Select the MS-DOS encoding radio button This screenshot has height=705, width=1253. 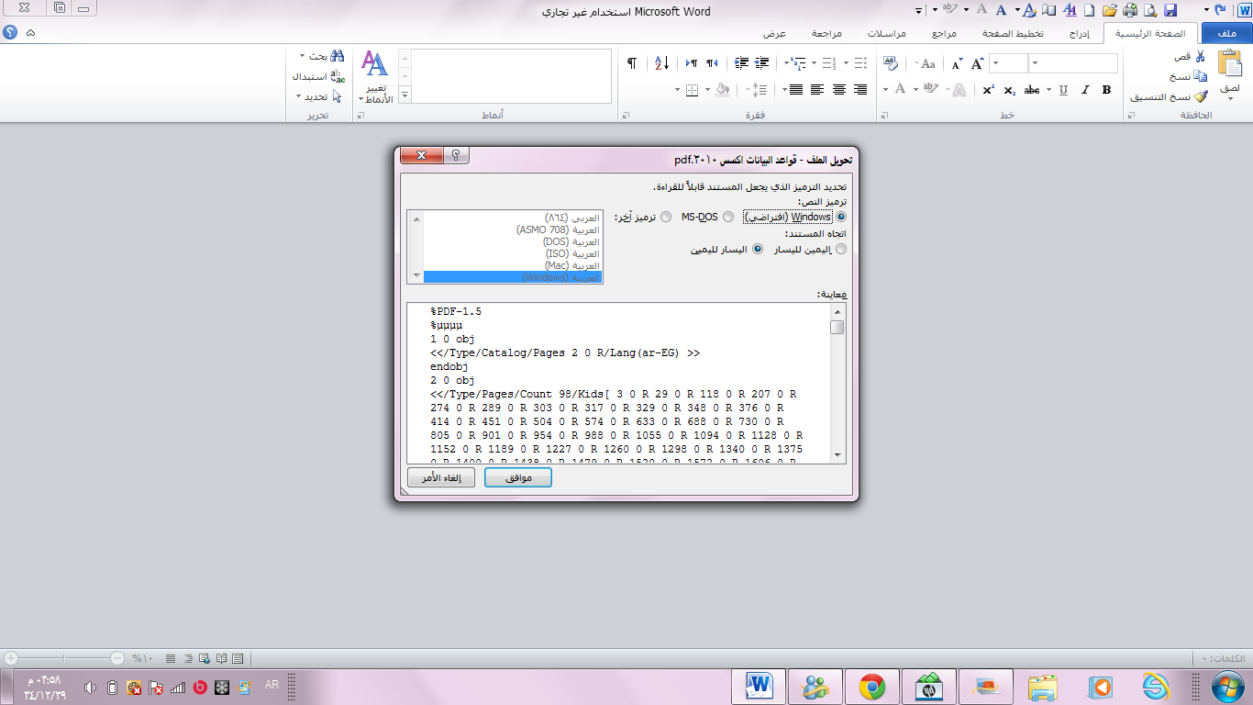(x=728, y=218)
